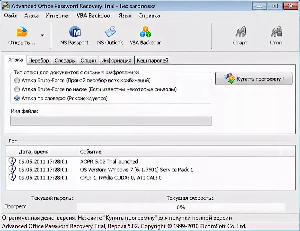
Task: Switch to the Атака tab
Action: click(x=15, y=60)
